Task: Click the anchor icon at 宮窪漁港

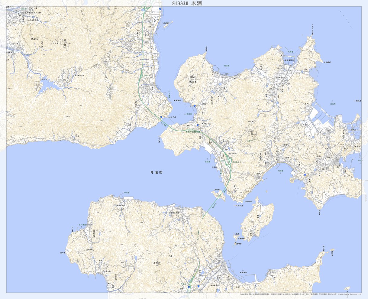Action: [x=243, y=270]
